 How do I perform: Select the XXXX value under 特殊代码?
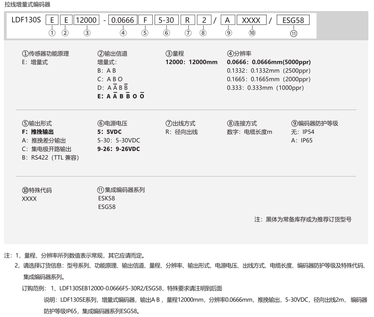[29, 199]
